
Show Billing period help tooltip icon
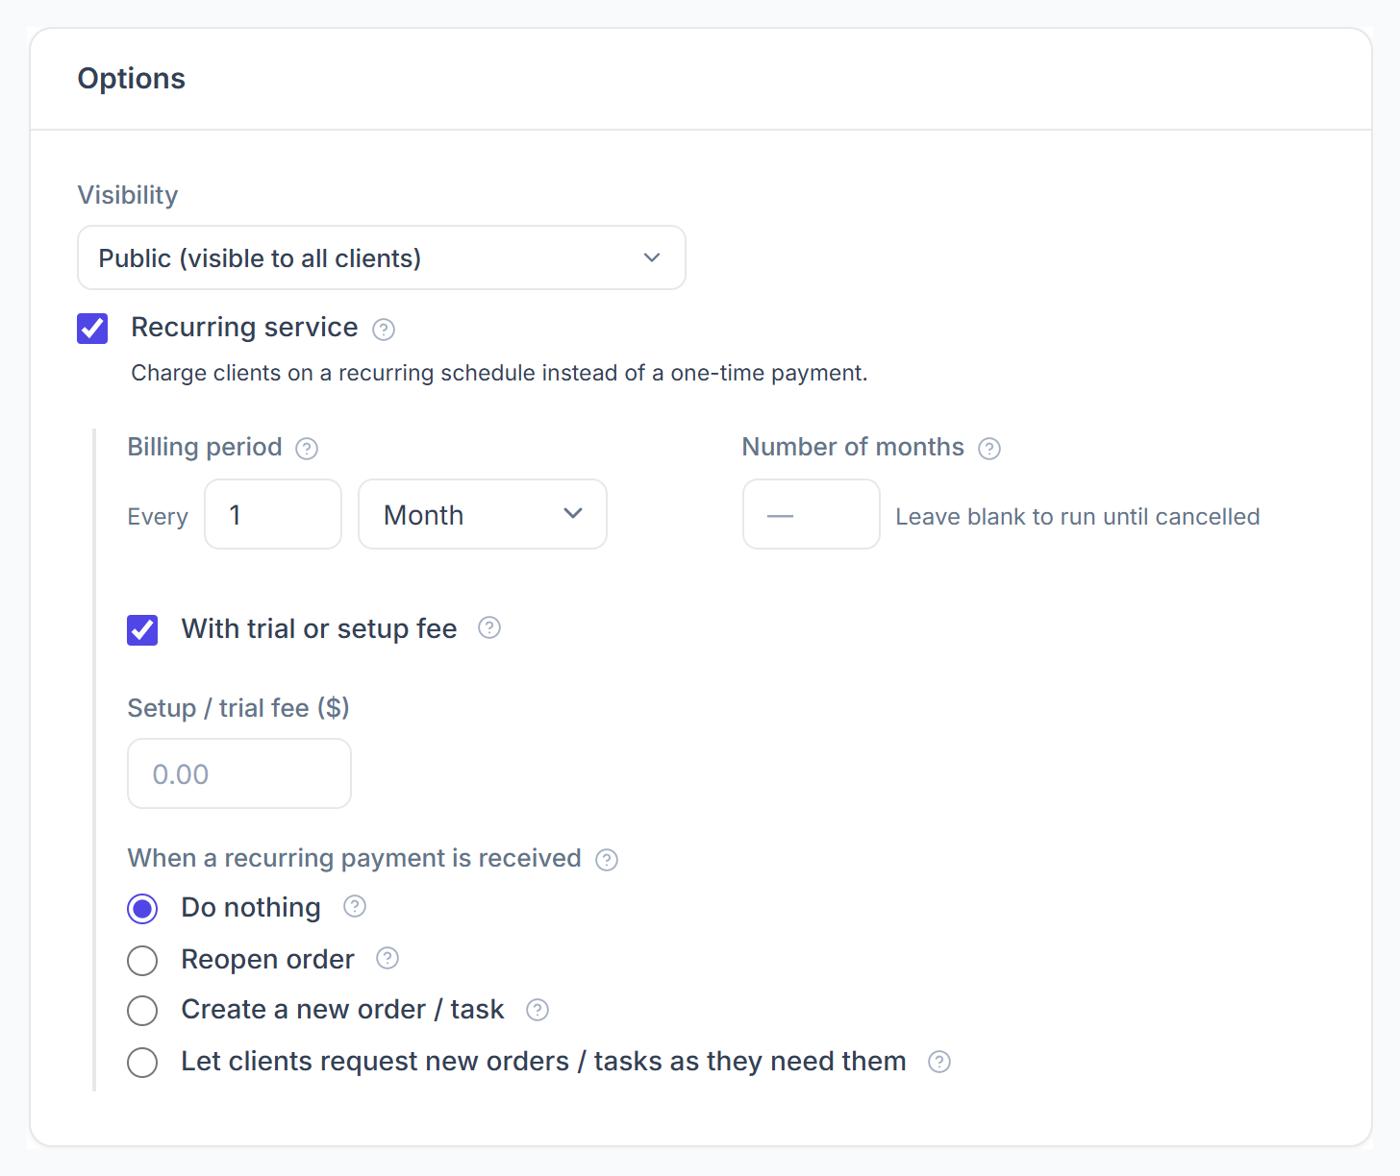pyautogui.click(x=307, y=449)
